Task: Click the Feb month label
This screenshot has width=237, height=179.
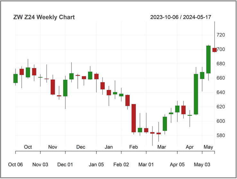Action: click(x=134, y=147)
